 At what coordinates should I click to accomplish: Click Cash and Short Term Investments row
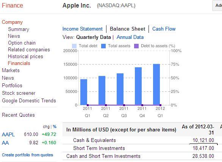[x=103, y=156]
